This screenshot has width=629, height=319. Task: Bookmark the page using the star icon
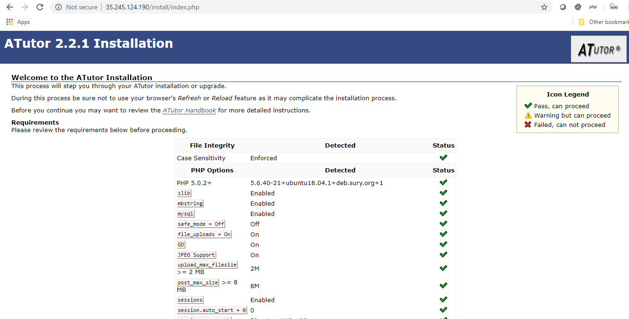tap(544, 7)
